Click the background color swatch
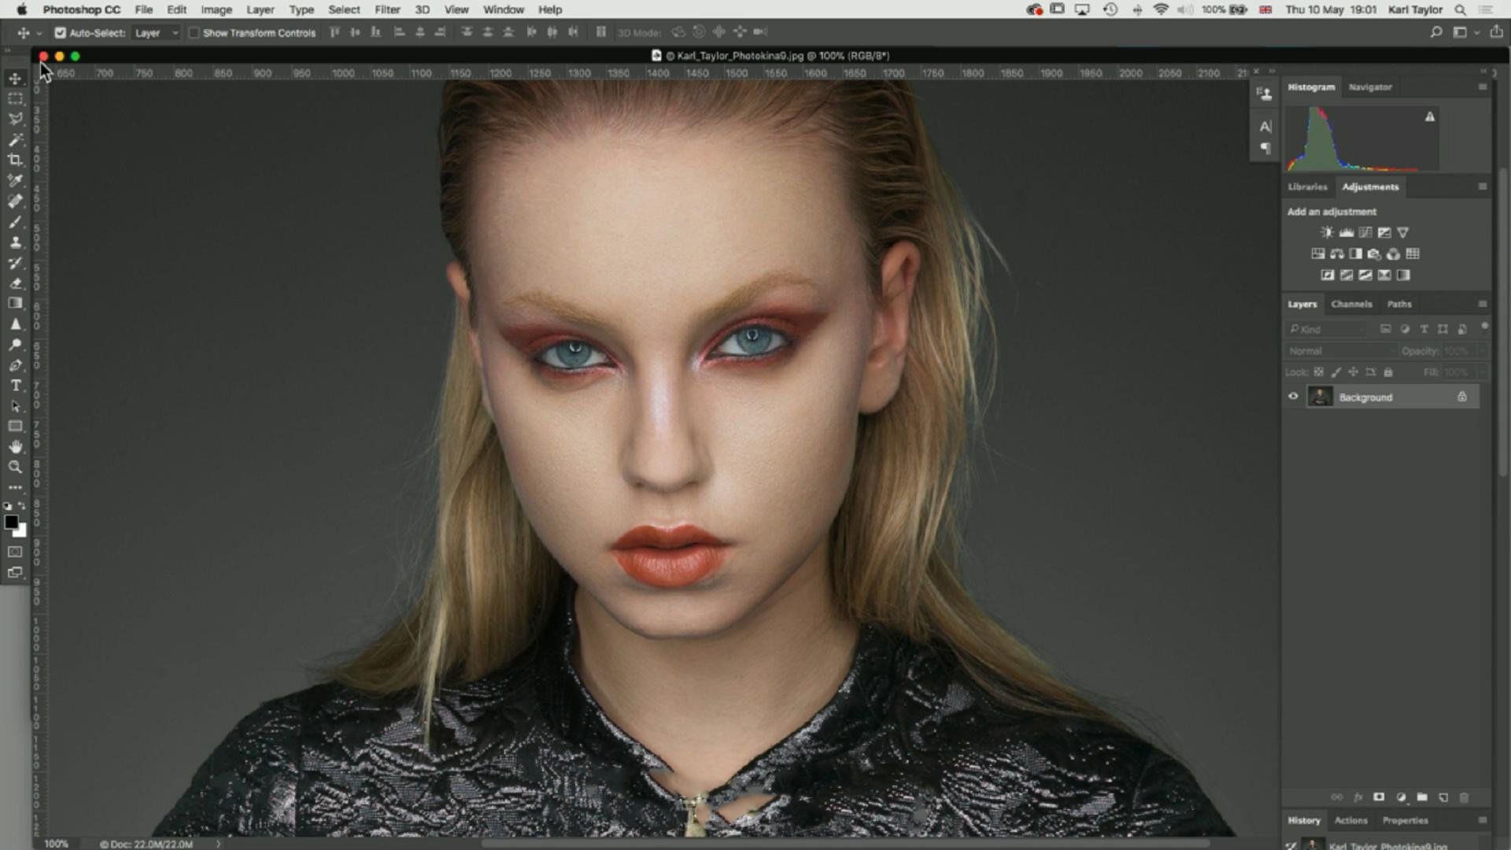1511x850 pixels. [x=21, y=531]
